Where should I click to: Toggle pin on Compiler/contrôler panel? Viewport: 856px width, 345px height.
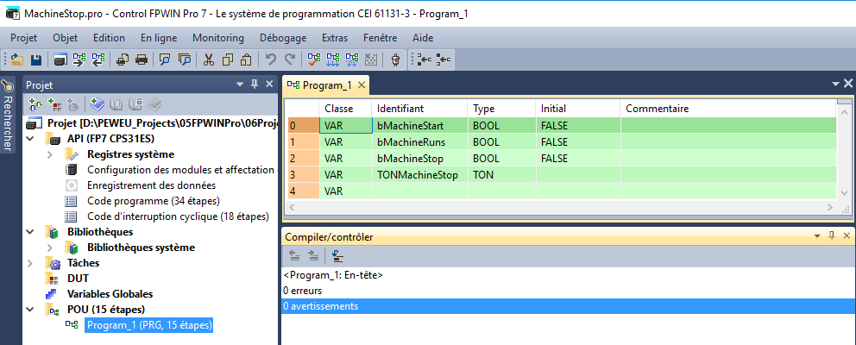(x=832, y=236)
